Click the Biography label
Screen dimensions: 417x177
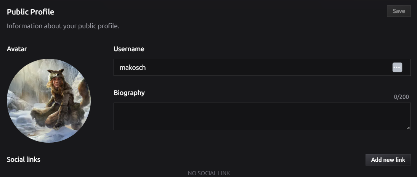(129, 93)
